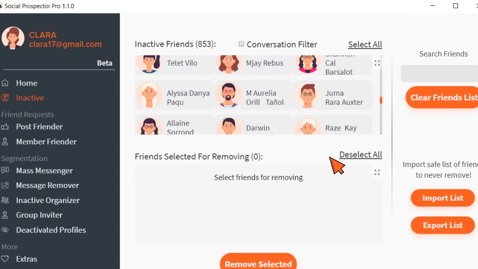Image resolution: width=478 pixels, height=269 pixels.
Task: Click the Message Remover envelope icon
Action: click(5, 185)
